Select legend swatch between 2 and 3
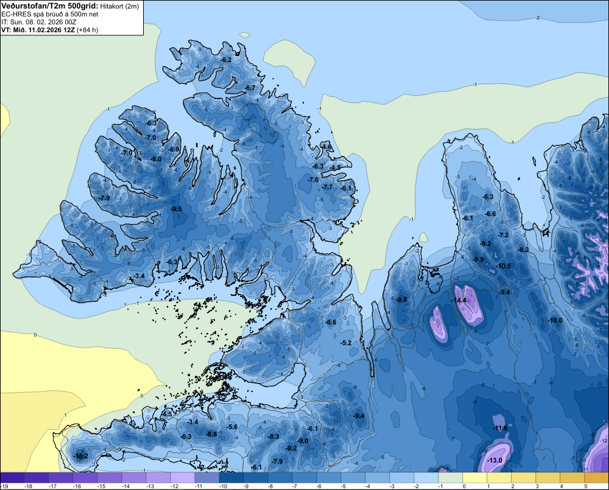Viewport: 609px width, 490px height. point(524,478)
